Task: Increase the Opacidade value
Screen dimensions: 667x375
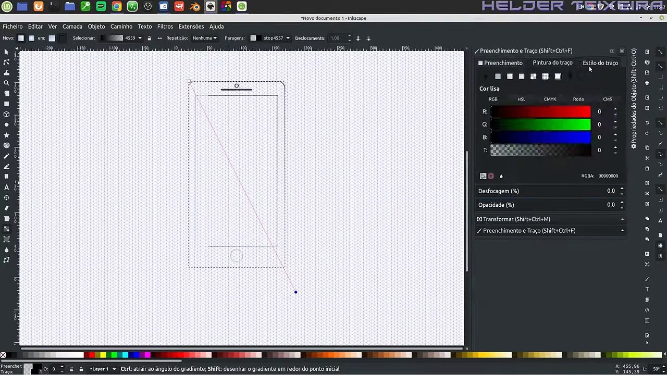Action: point(622,203)
